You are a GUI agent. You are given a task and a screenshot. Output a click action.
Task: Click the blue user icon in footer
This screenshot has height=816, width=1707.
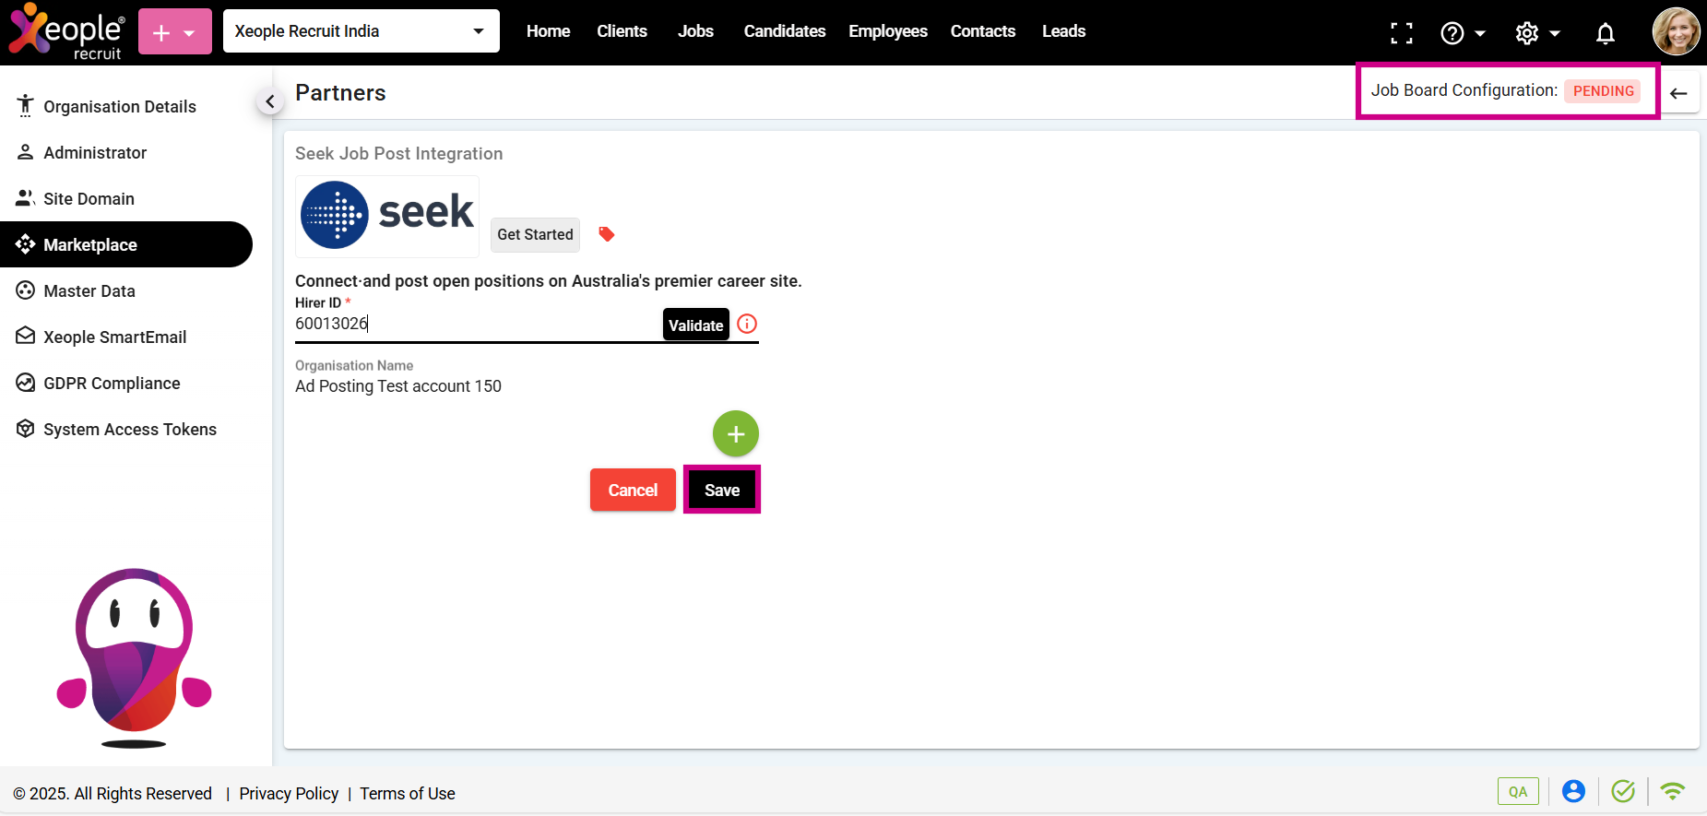tap(1573, 791)
